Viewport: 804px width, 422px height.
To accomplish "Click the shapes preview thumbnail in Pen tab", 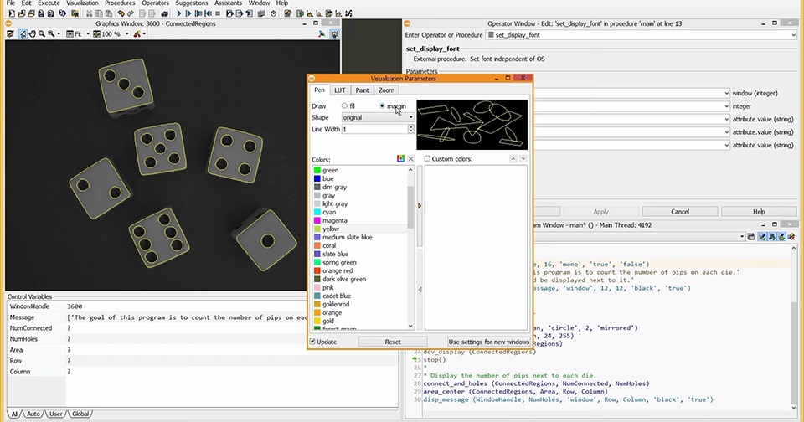I will tap(472, 125).
